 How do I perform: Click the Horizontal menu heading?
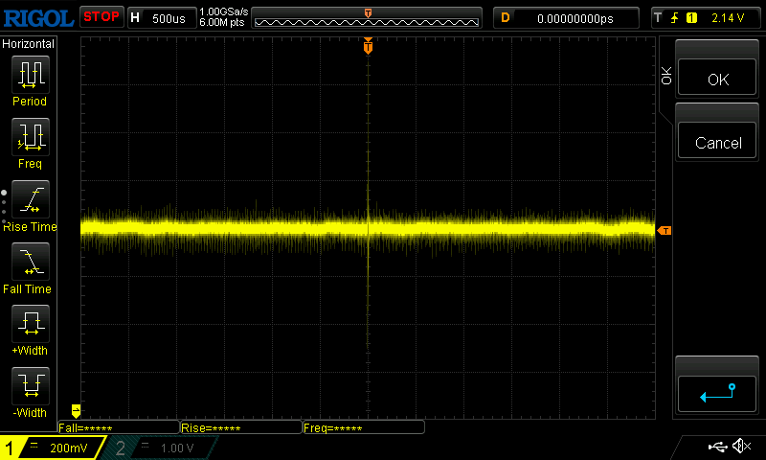[29, 44]
